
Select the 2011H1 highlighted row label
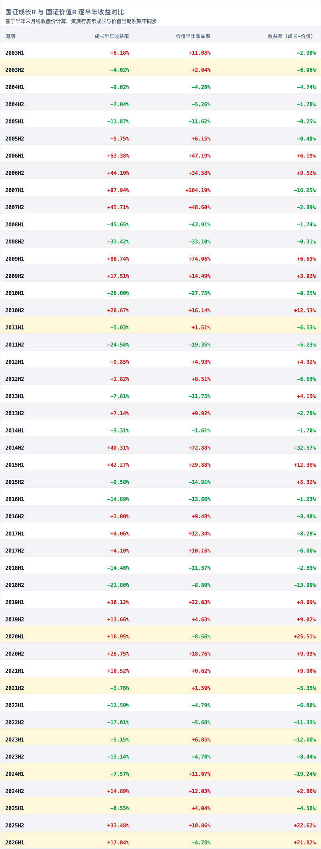click(x=15, y=327)
